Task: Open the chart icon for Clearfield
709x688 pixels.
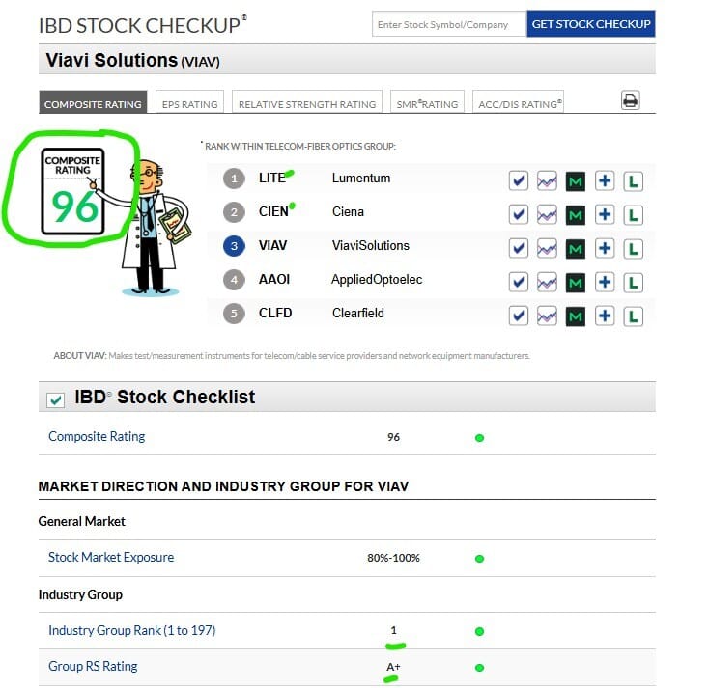Action: (x=547, y=316)
